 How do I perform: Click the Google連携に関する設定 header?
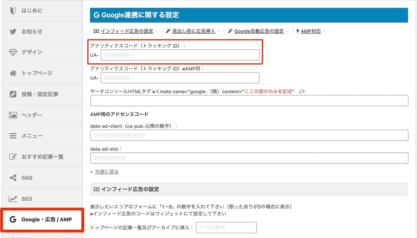249,15
